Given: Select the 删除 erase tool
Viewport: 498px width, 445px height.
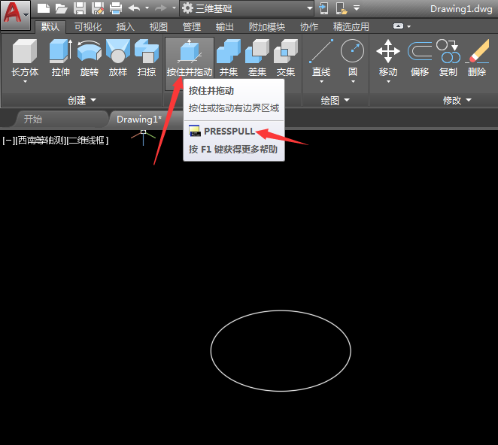Looking at the screenshot, I should 477,58.
